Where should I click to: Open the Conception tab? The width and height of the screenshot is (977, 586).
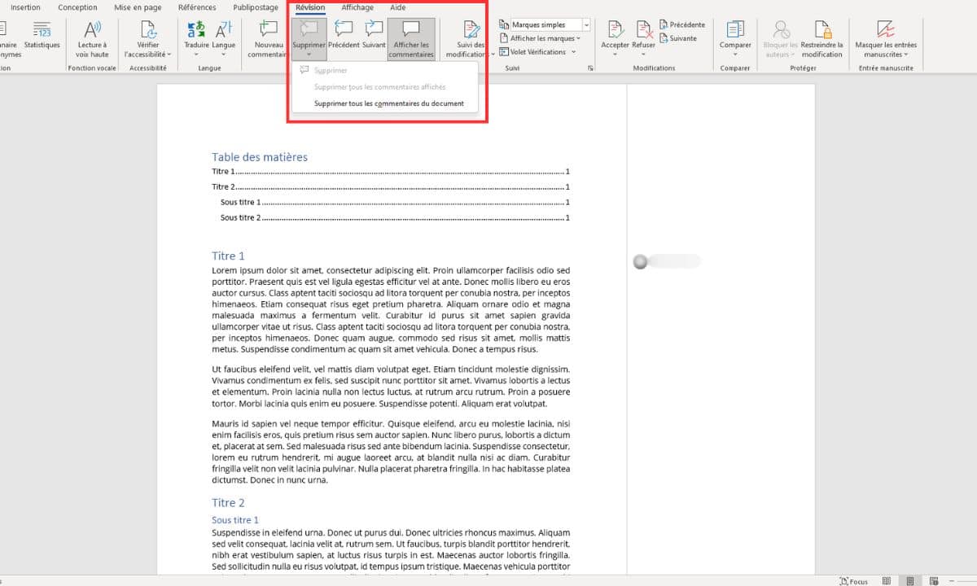click(x=77, y=7)
